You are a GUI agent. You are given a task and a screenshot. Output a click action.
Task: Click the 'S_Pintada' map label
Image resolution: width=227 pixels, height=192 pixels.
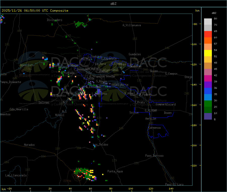point(67,73)
